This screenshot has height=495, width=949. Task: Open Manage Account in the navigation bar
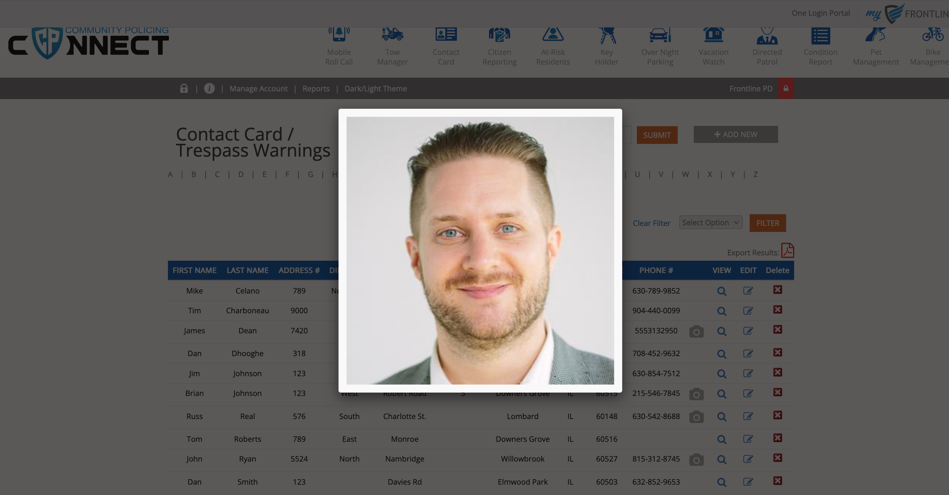click(x=258, y=89)
